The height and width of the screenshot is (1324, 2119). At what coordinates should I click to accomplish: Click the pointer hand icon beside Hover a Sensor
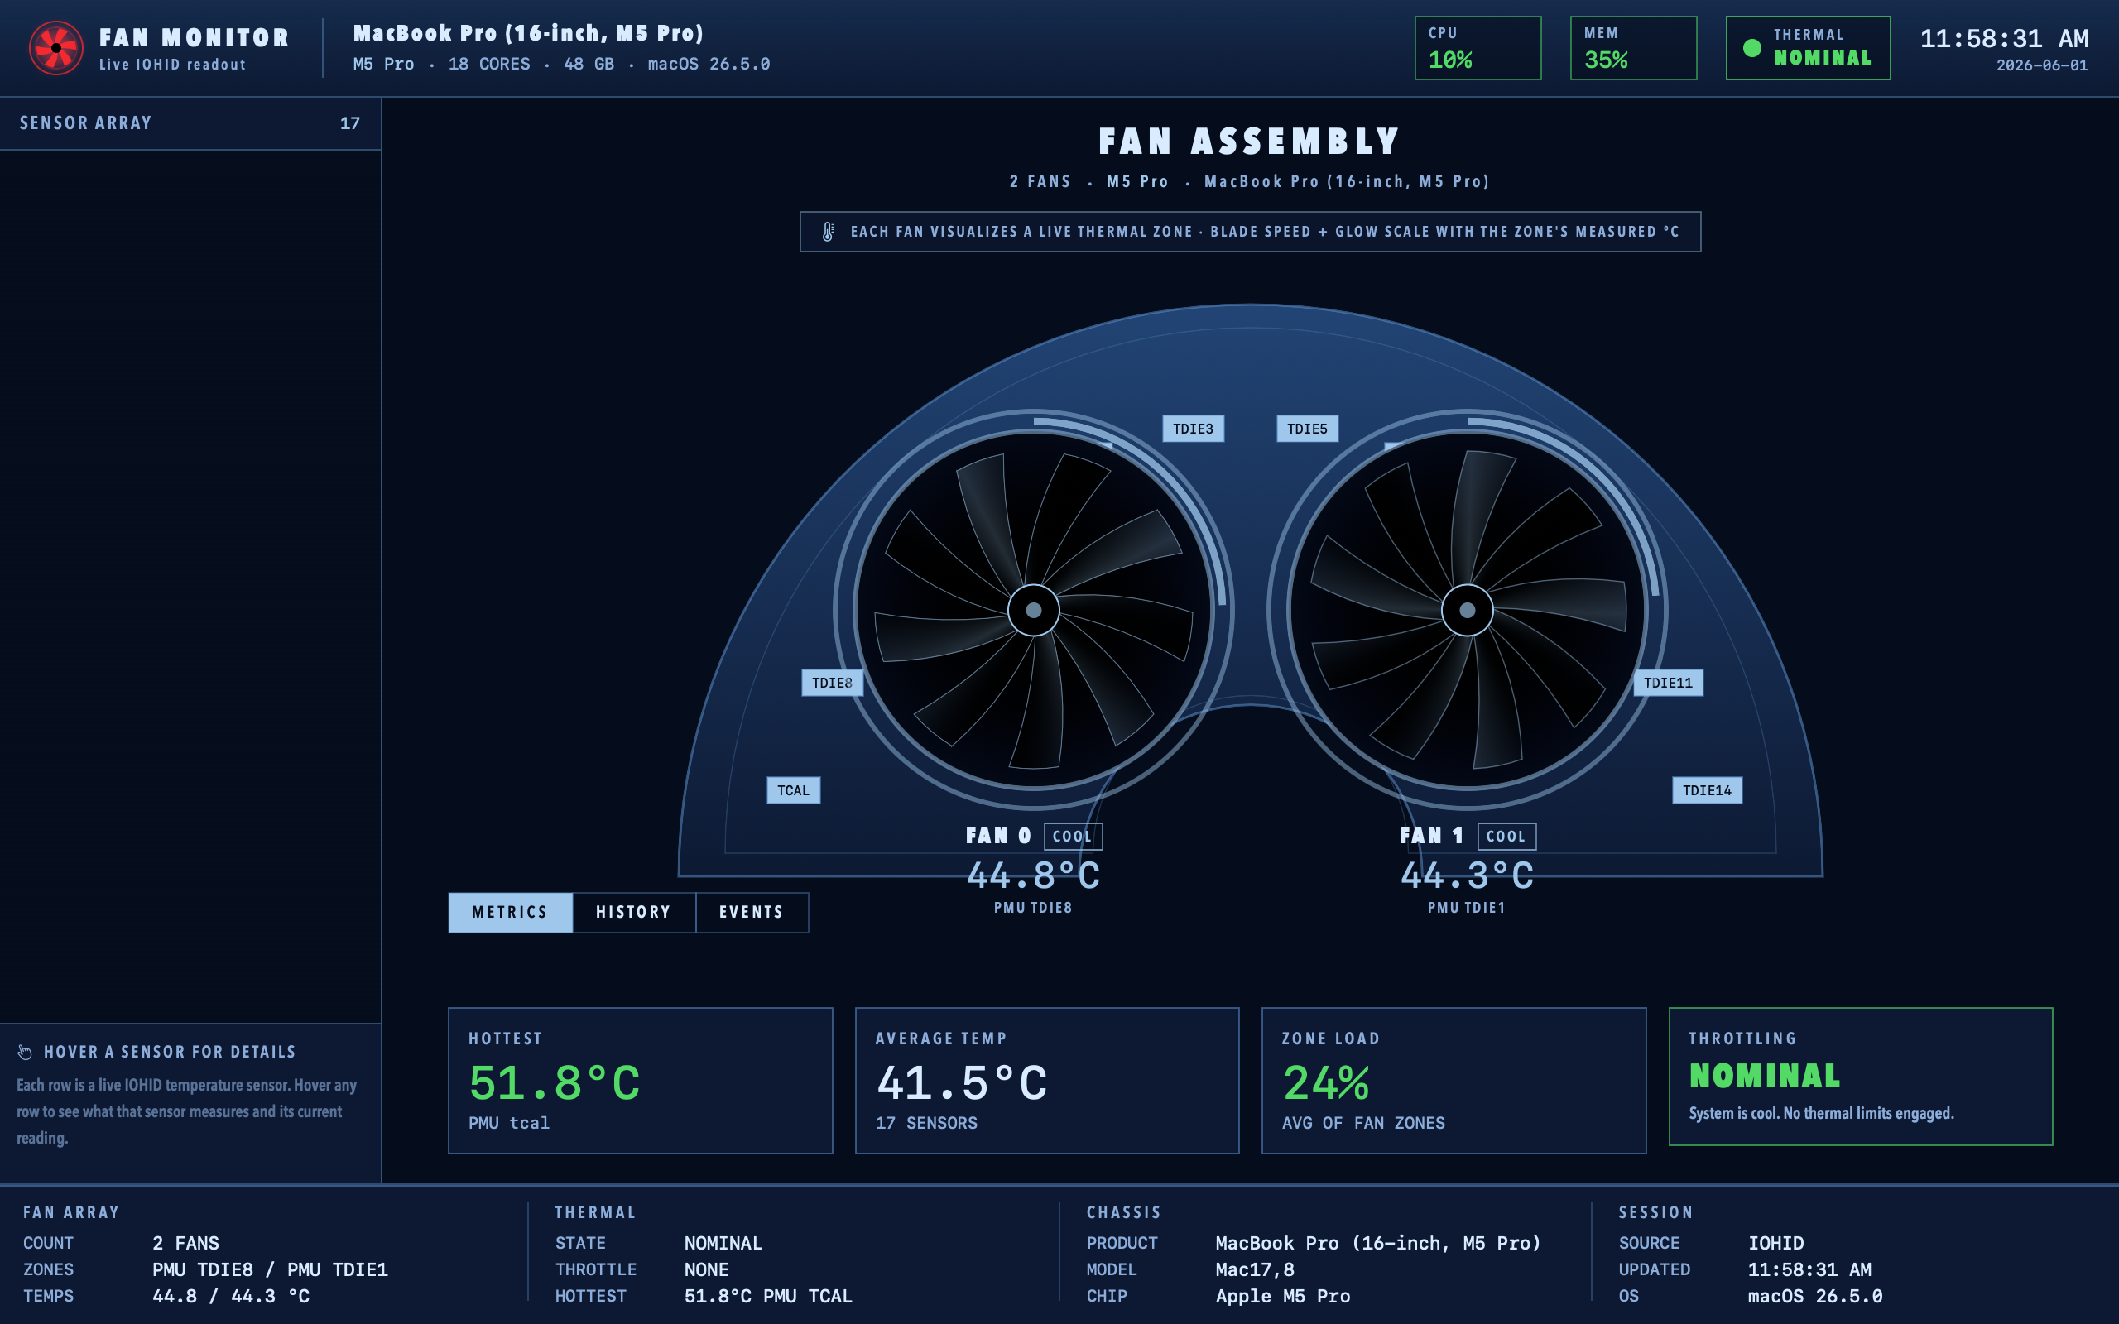(x=25, y=1052)
